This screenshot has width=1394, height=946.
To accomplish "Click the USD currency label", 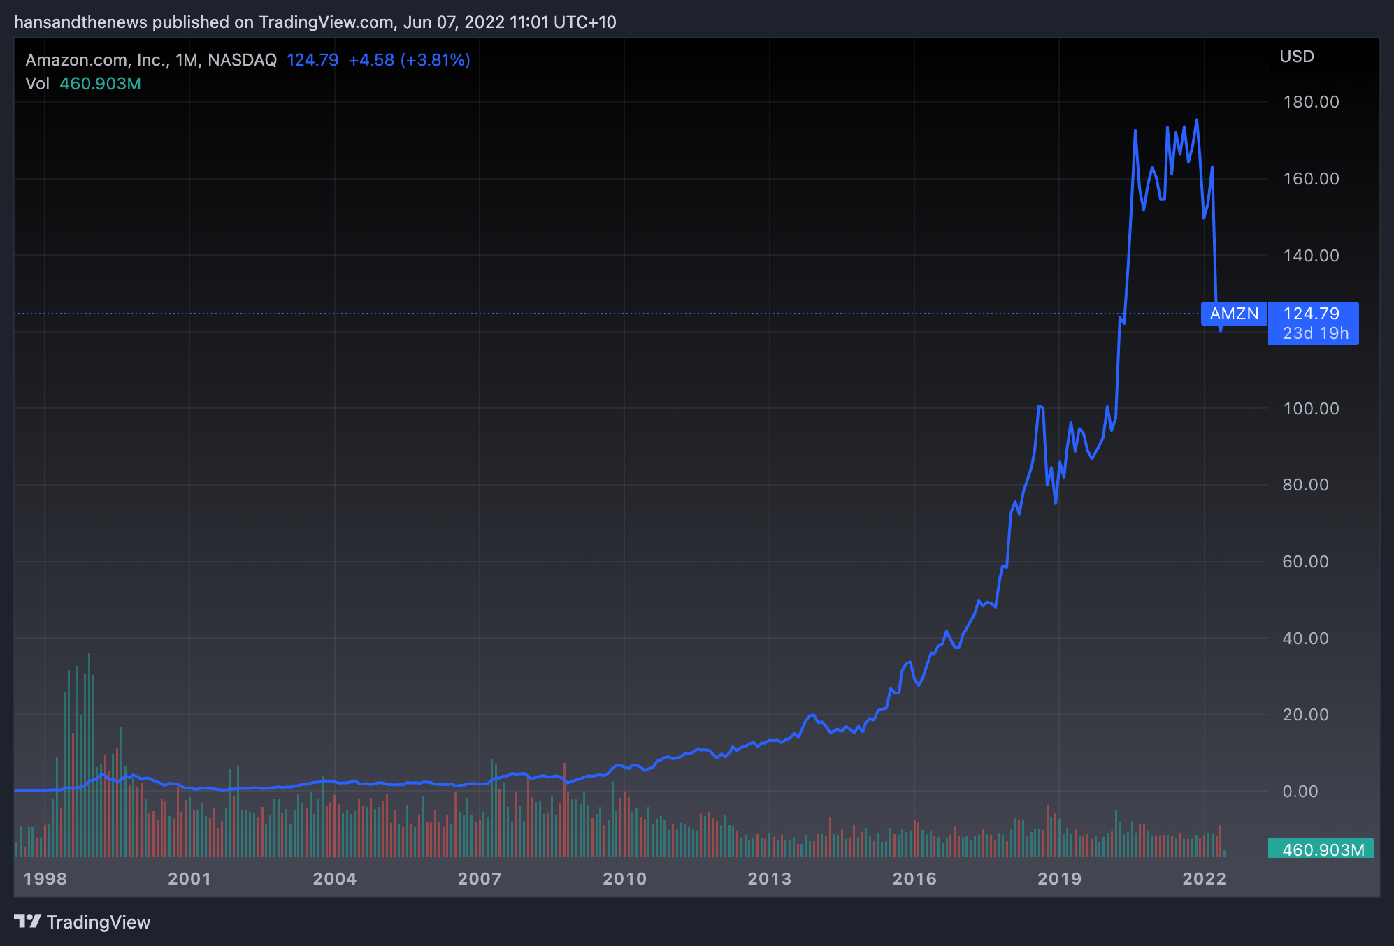I will (1296, 57).
